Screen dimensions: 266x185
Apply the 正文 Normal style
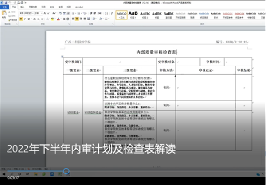tap(121, 15)
